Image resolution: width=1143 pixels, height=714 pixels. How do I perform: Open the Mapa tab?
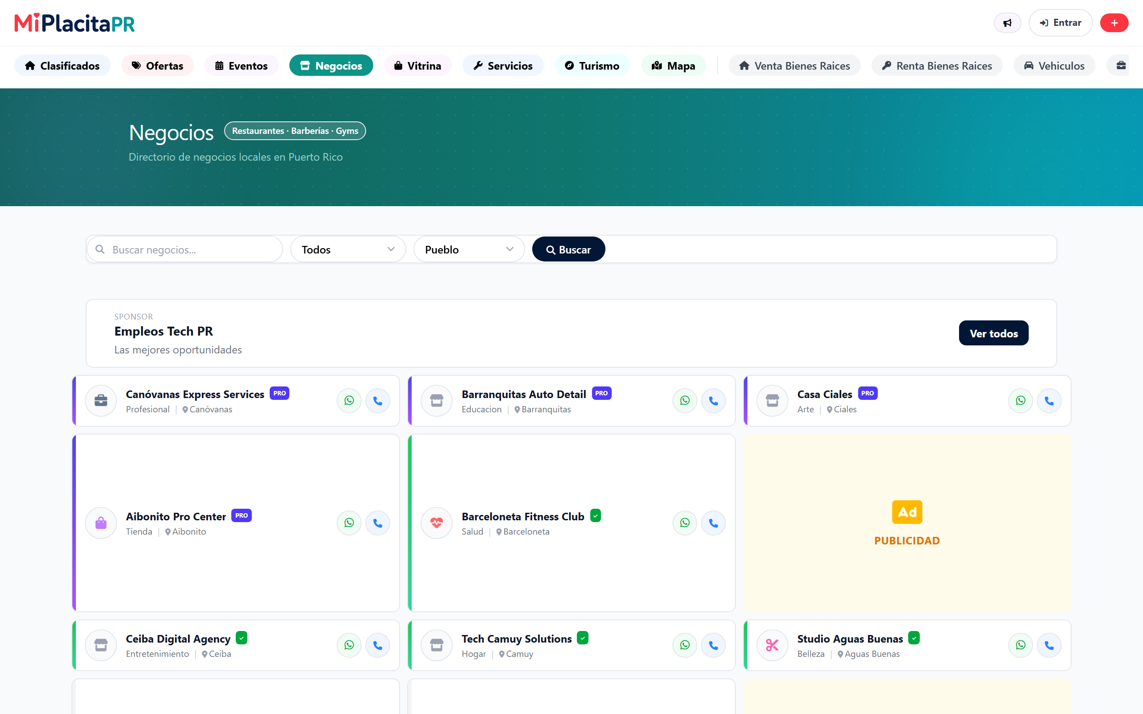[673, 66]
